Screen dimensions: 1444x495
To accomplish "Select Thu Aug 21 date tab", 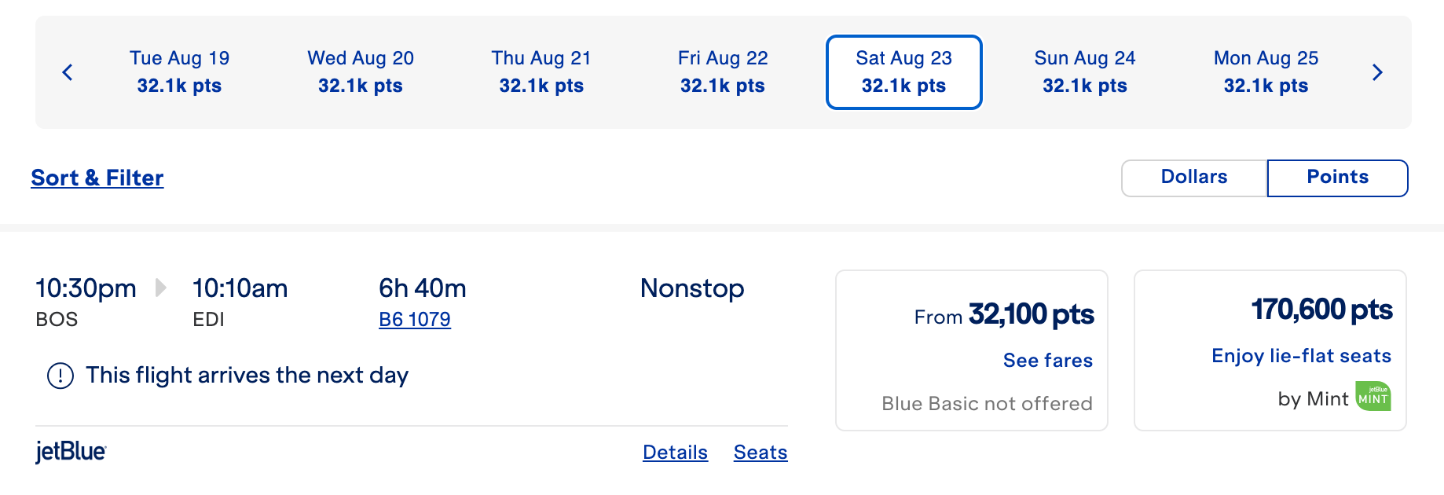I will pos(541,71).
